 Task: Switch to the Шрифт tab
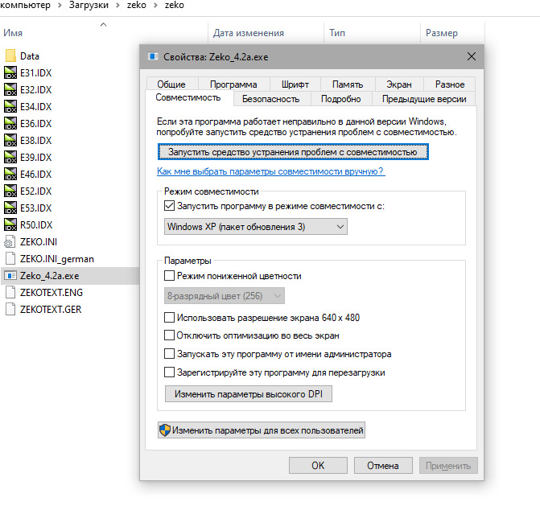[x=295, y=84]
